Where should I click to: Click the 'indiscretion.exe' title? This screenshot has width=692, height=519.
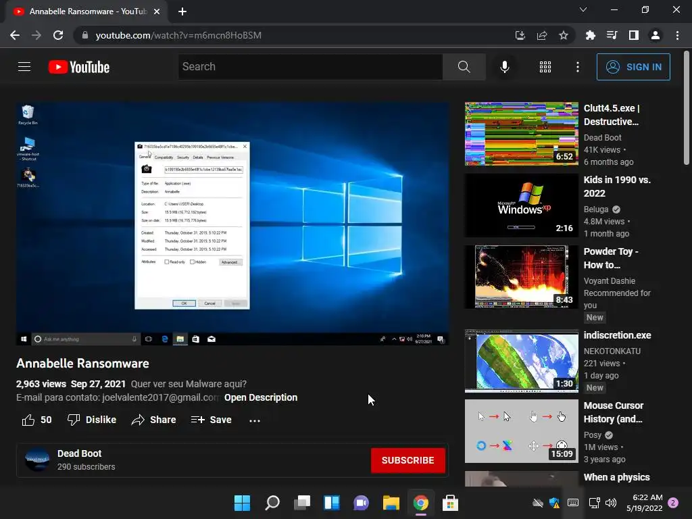click(617, 335)
